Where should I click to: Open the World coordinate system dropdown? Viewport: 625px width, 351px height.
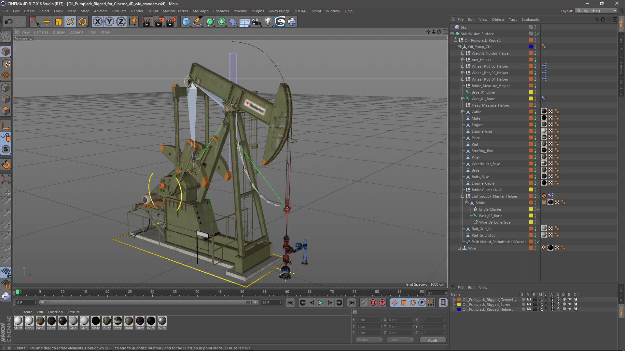pos(369,340)
